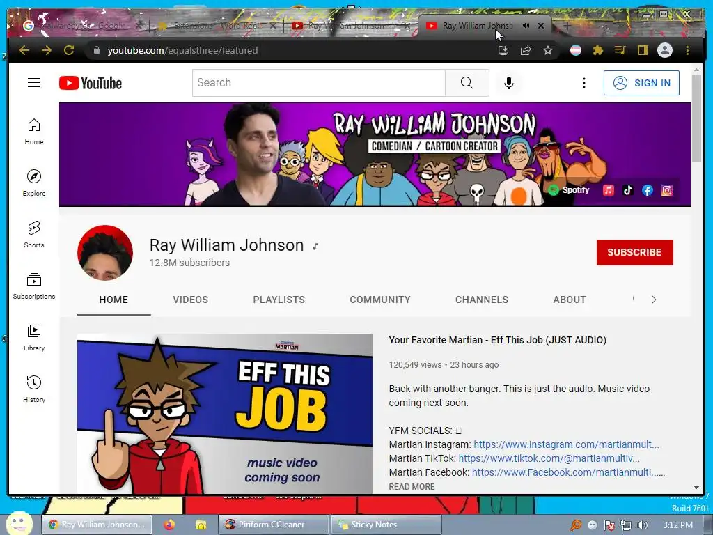Play the Eff This Job video thumbnail
Viewport: 713px width, 535px height.
tap(225, 414)
